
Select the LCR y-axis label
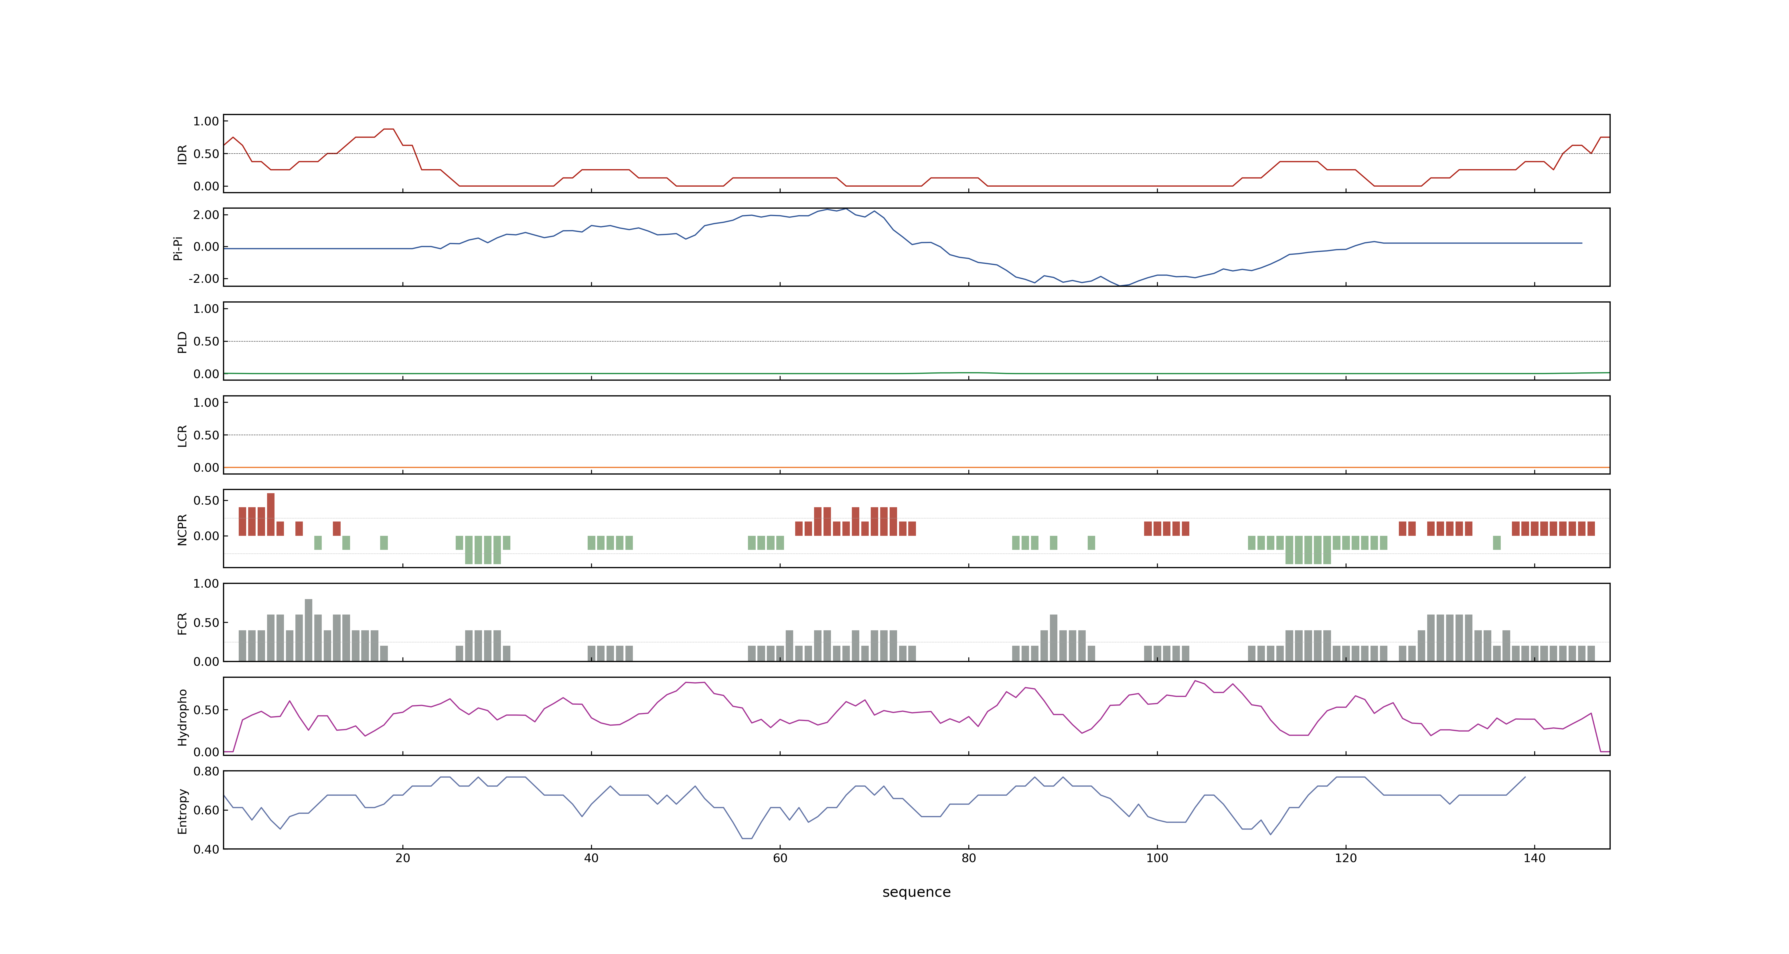coord(182,435)
